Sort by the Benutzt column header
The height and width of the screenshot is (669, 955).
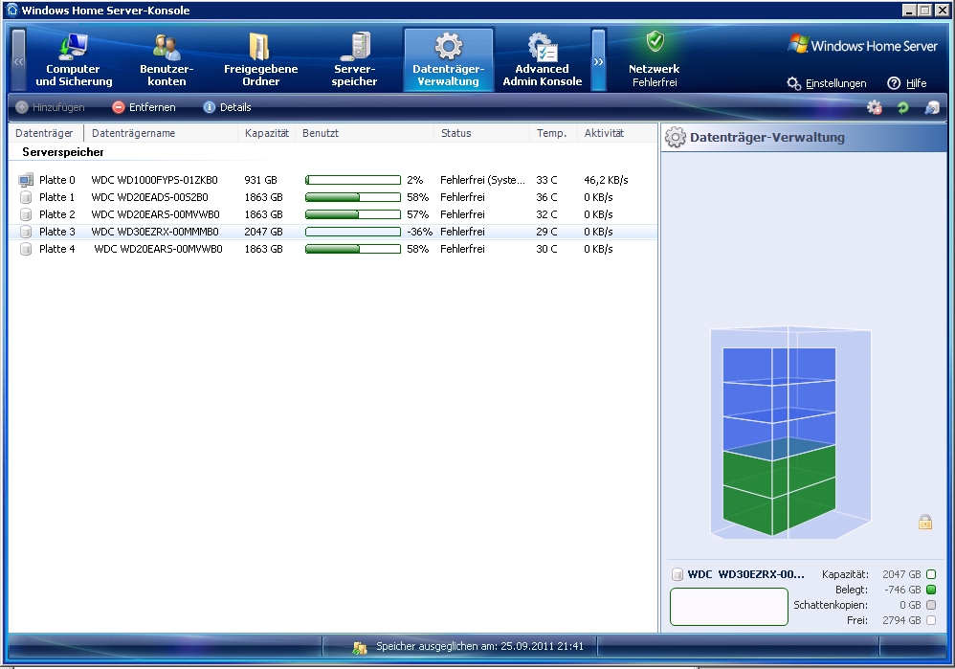[x=365, y=133]
